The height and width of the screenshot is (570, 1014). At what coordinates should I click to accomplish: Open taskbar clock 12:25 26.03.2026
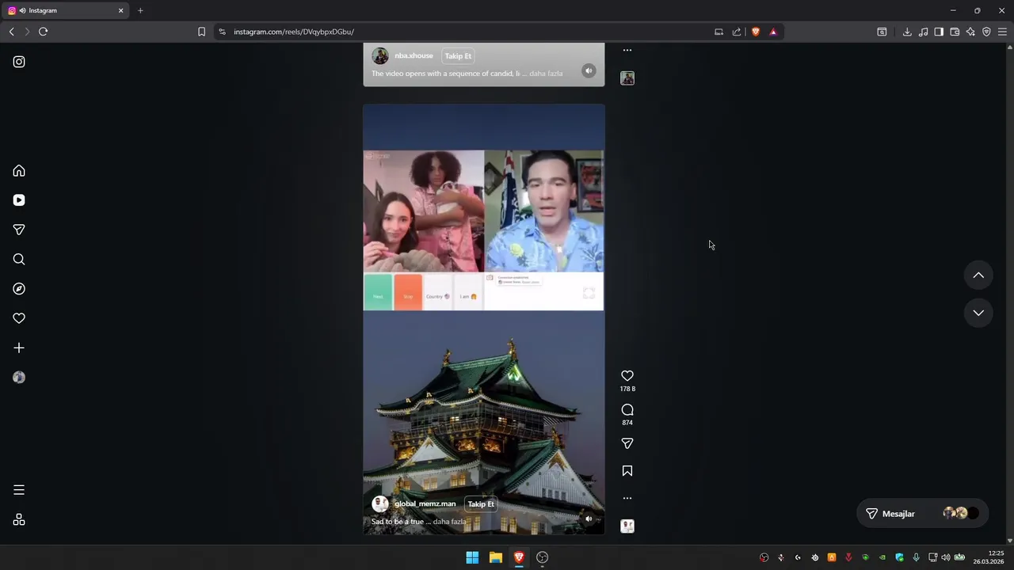(989, 557)
